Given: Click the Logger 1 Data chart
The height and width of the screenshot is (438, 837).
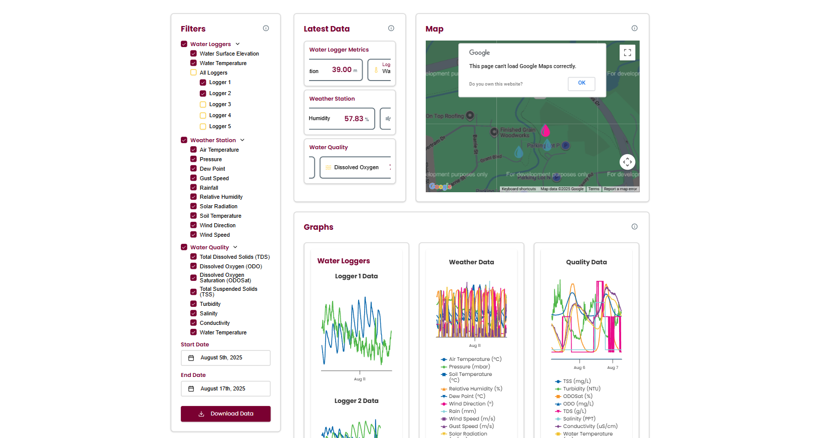Looking at the screenshot, I should point(356,333).
